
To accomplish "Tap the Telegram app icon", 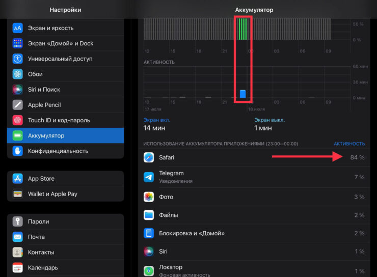I will tap(149, 177).
